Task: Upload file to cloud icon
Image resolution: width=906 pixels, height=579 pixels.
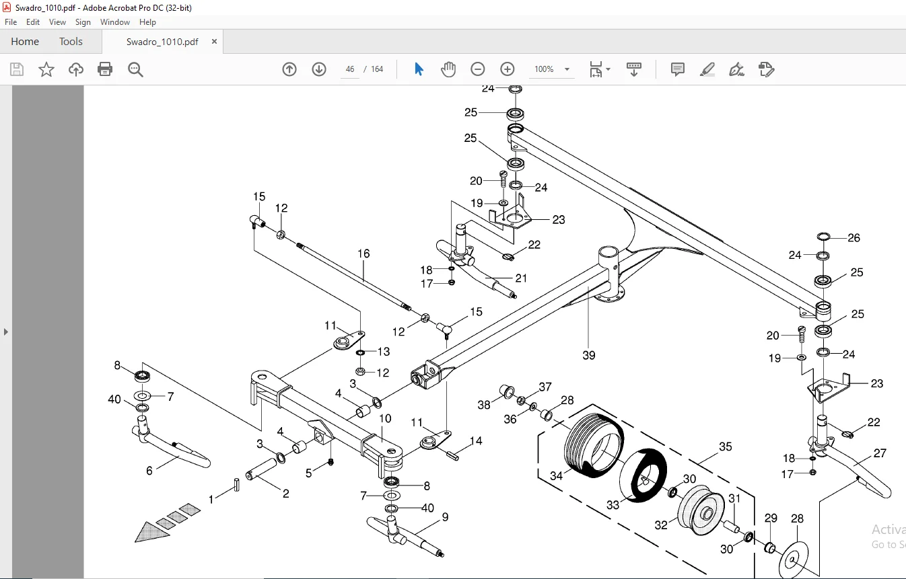Action: click(76, 69)
